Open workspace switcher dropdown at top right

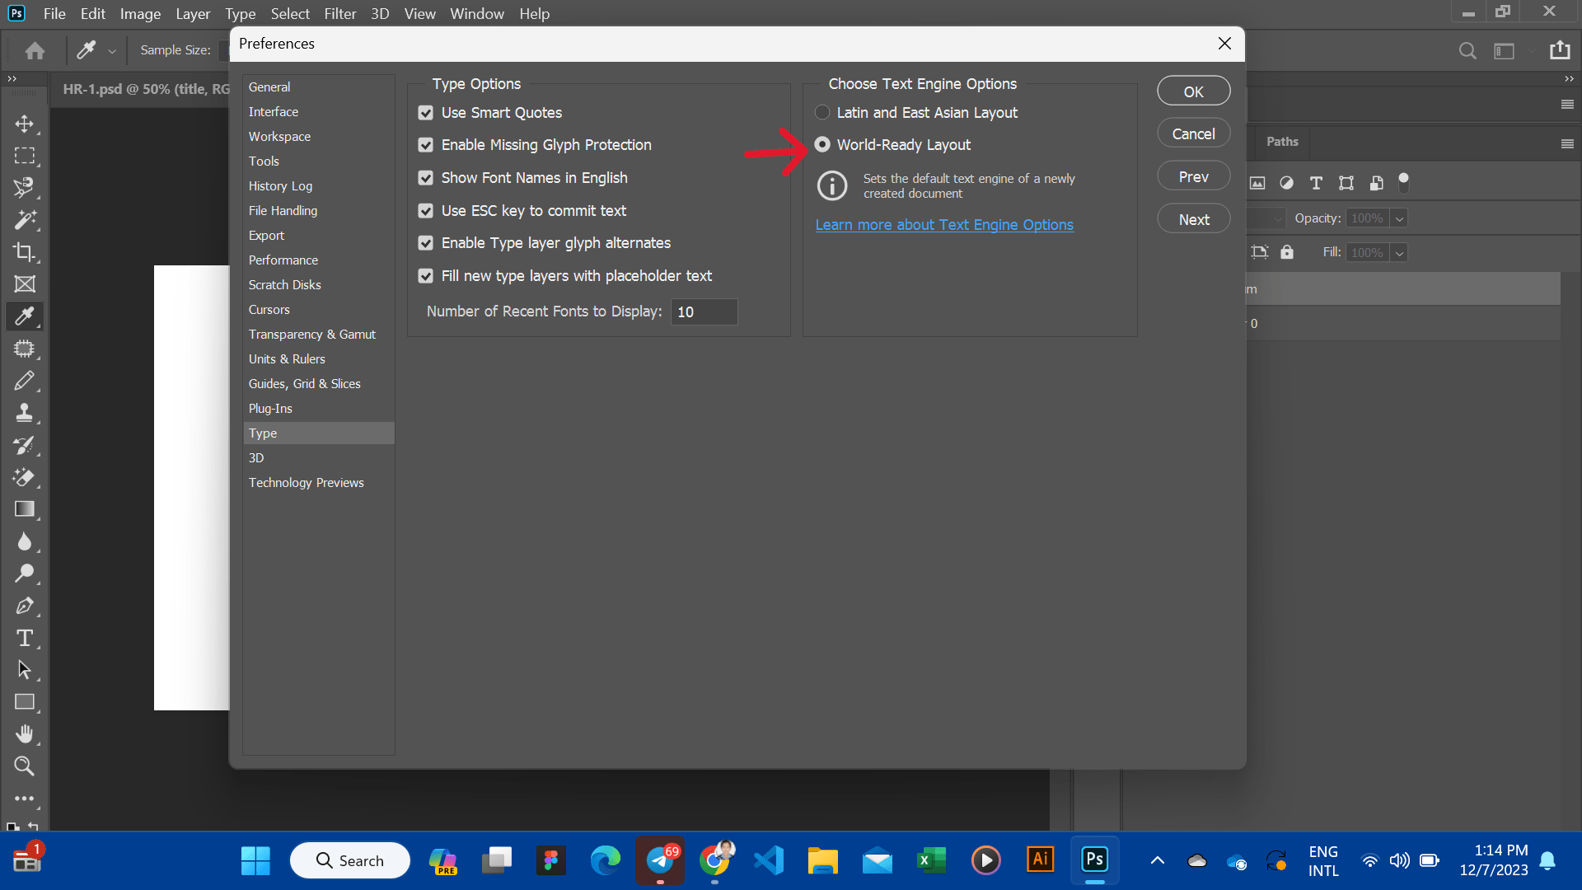1505,51
